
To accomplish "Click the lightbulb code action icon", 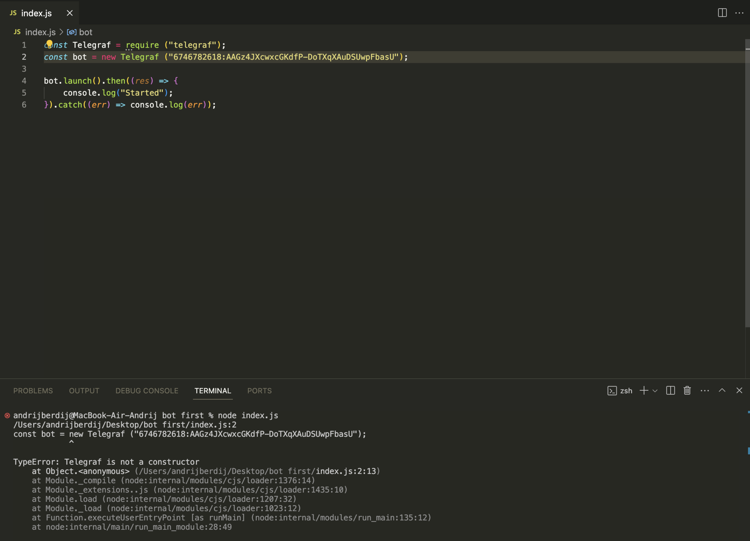I will click(x=49, y=43).
